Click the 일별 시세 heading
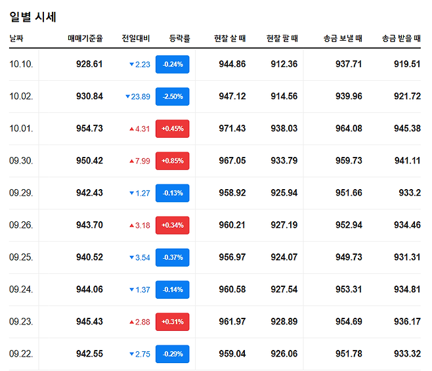The width and height of the screenshot is (432, 371). (x=33, y=16)
